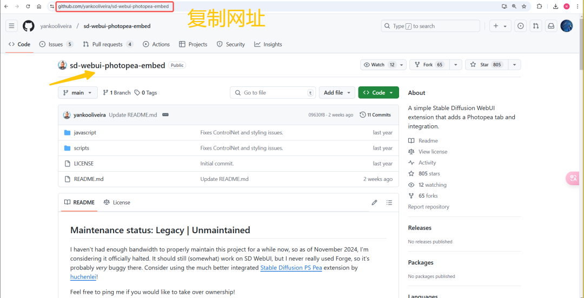
Task: Open the browser extensions puzzle icon
Action: [539, 6]
